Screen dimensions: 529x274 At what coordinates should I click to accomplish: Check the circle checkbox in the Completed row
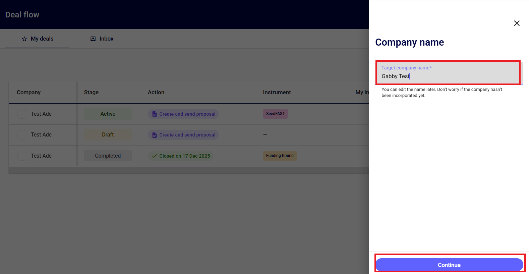[x=22, y=156]
